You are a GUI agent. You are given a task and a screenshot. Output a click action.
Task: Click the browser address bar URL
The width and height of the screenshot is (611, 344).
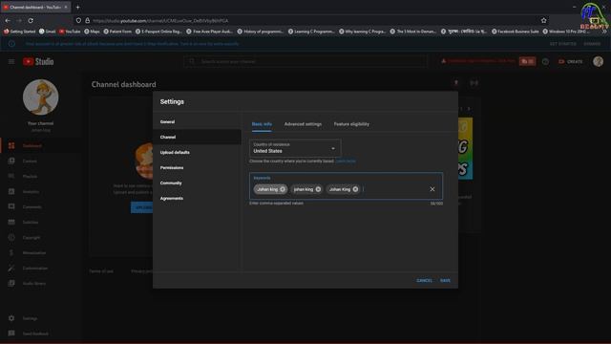tap(160, 21)
